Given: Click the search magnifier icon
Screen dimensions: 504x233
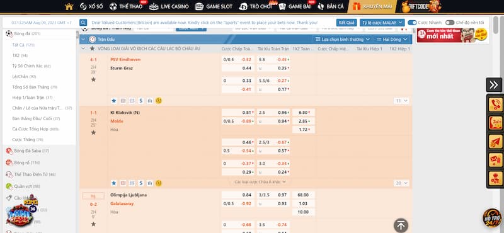Looking at the screenshot, I should (83, 23).
